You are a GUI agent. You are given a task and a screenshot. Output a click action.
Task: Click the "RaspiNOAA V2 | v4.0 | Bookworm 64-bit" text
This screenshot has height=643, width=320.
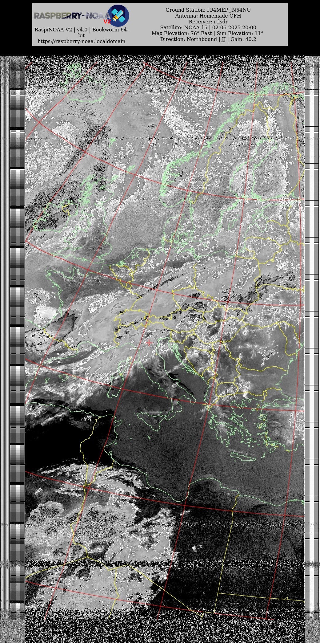[x=81, y=33]
